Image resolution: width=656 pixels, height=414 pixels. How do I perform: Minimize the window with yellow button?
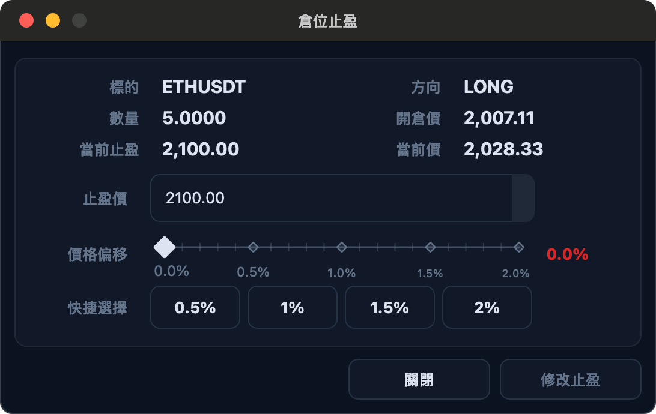[53, 20]
